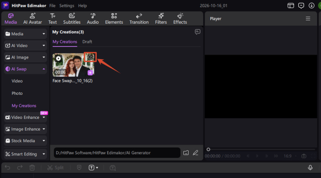Open the 16:9 aspect ratio dropdown
The height and width of the screenshot is (178, 321).
click(x=289, y=156)
